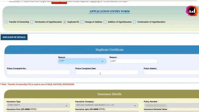This screenshot has height=112, width=199.
Task: Click the Insurance Details panel header
Action: click(x=102, y=94)
